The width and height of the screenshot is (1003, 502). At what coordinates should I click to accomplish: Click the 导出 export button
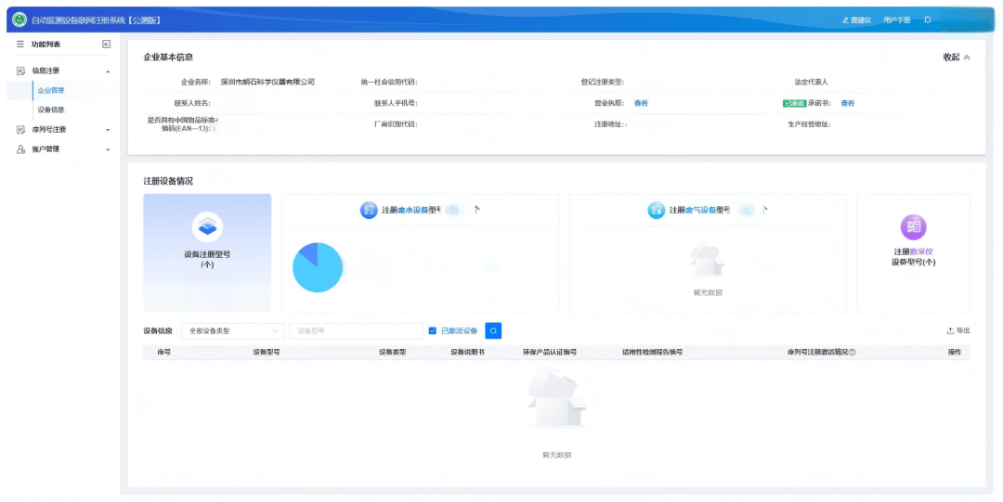click(x=958, y=330)
